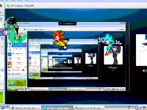The height and width of the screenshot is (110, 147).
Task: Click the group icon beside Add a contact
Action: (x=23, y=70)
